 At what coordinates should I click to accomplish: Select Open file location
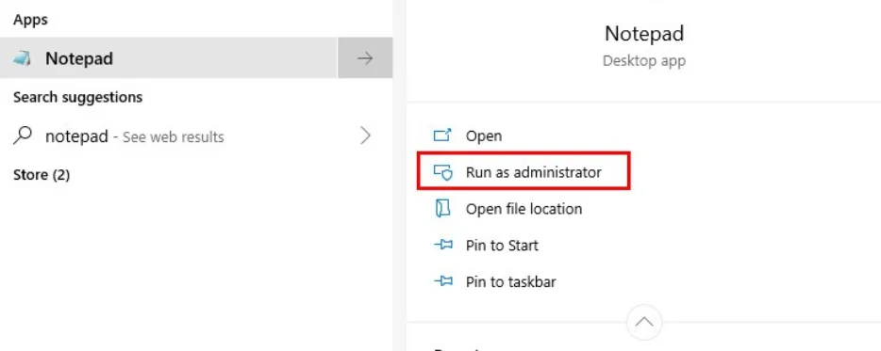pos(524,209)
